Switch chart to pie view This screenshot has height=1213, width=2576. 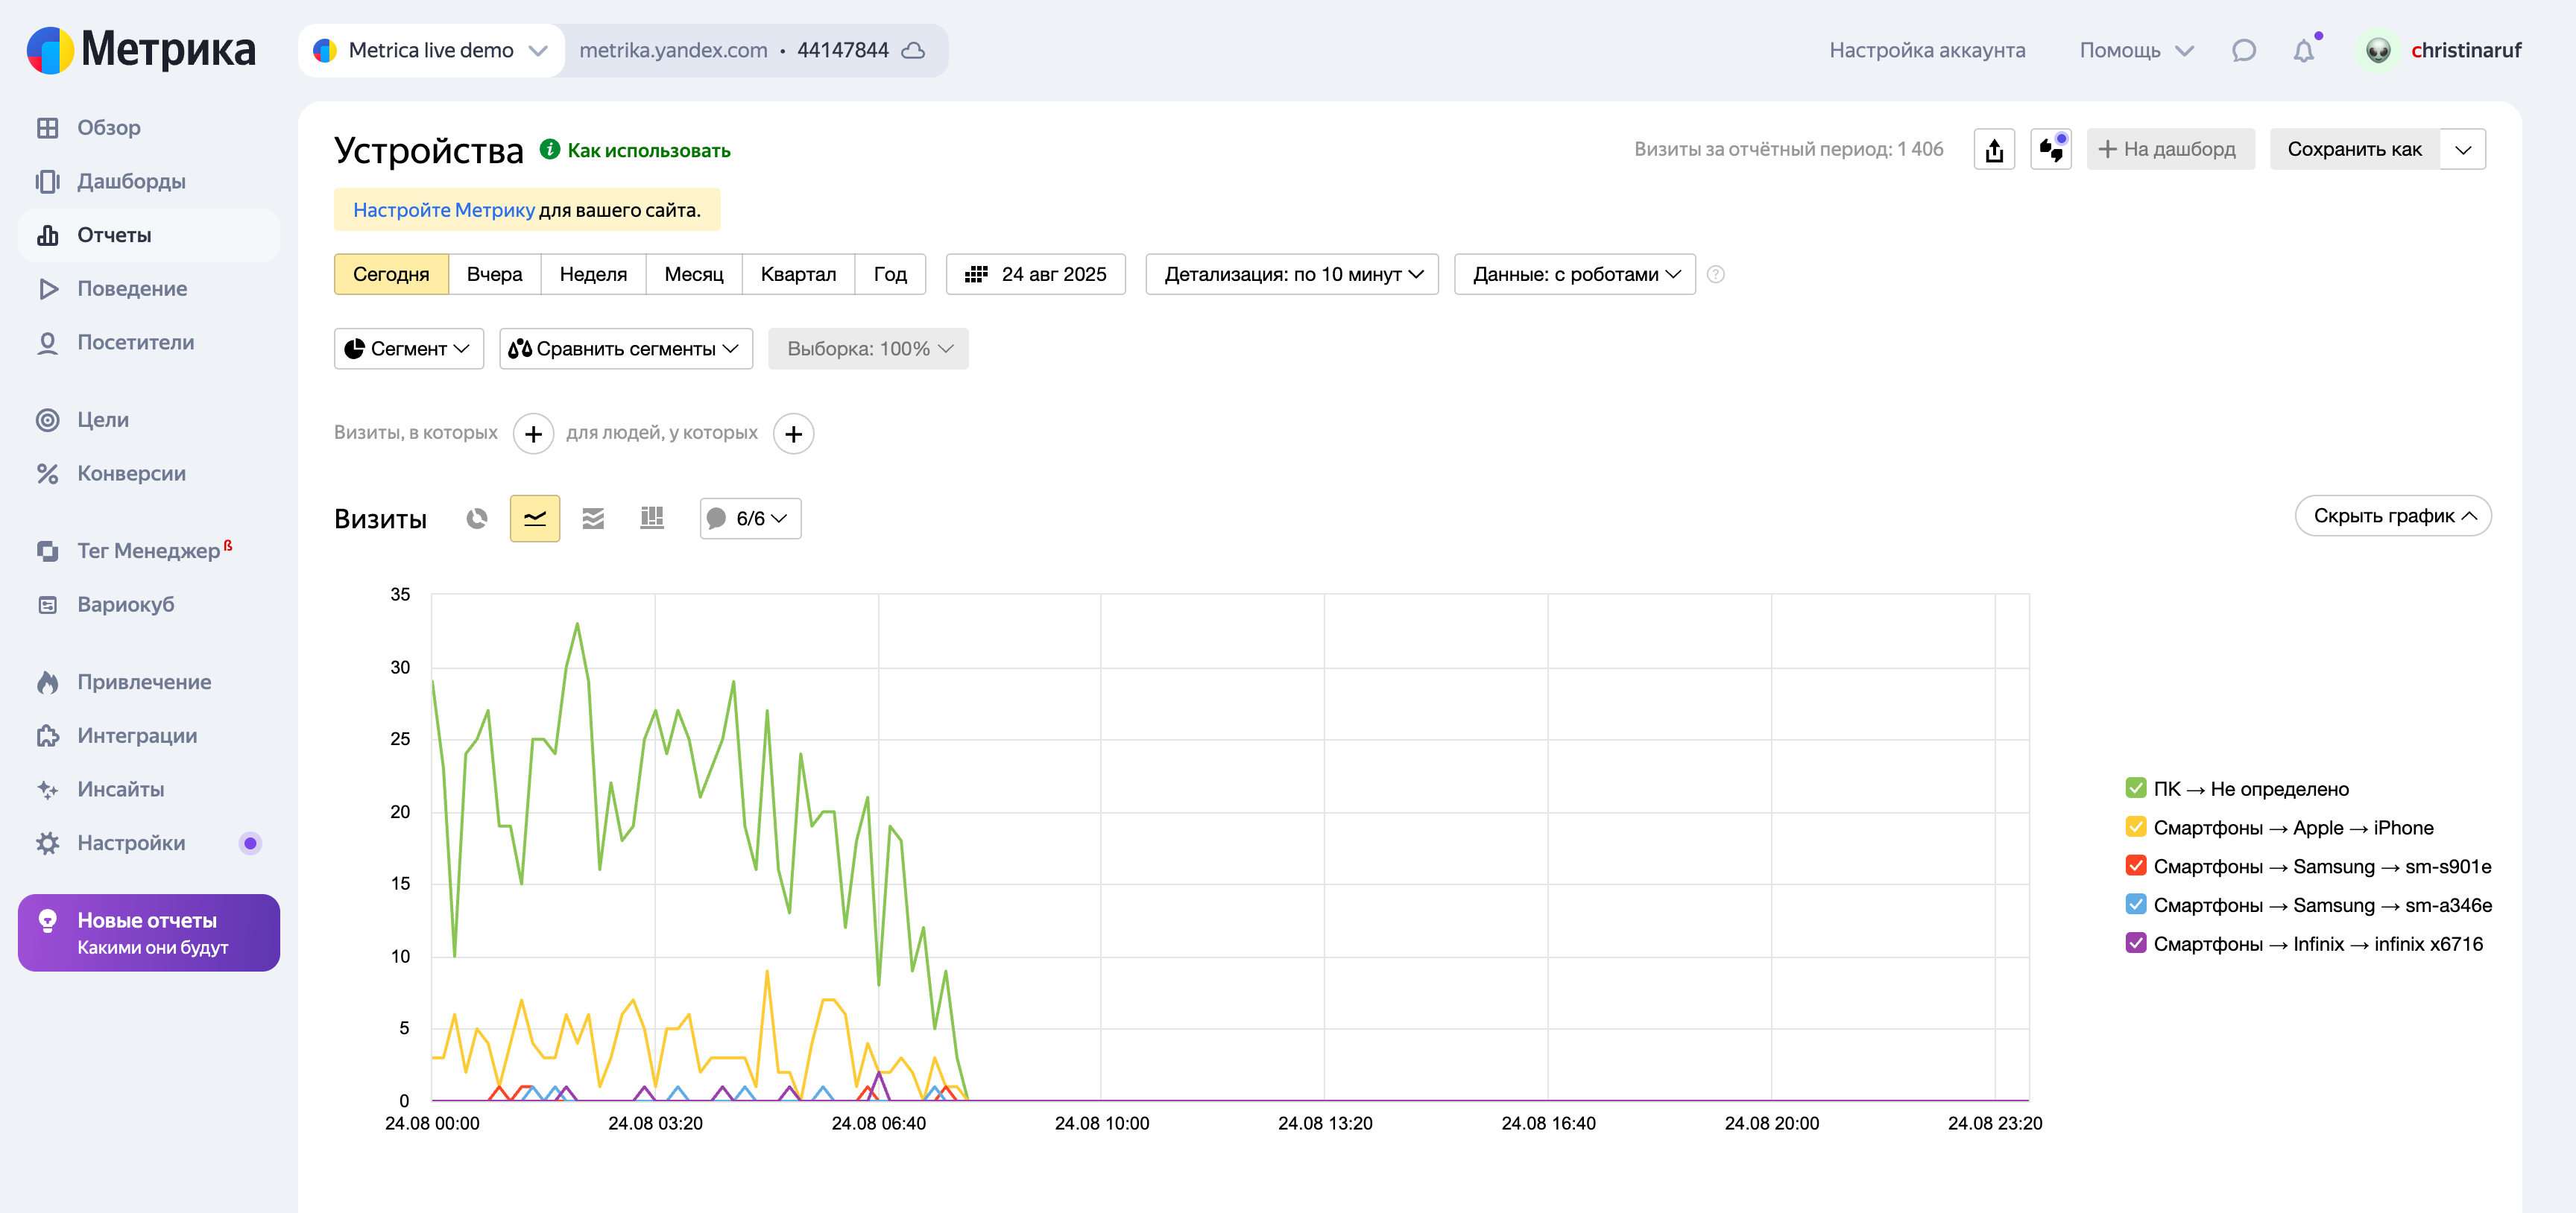point(477,518)
